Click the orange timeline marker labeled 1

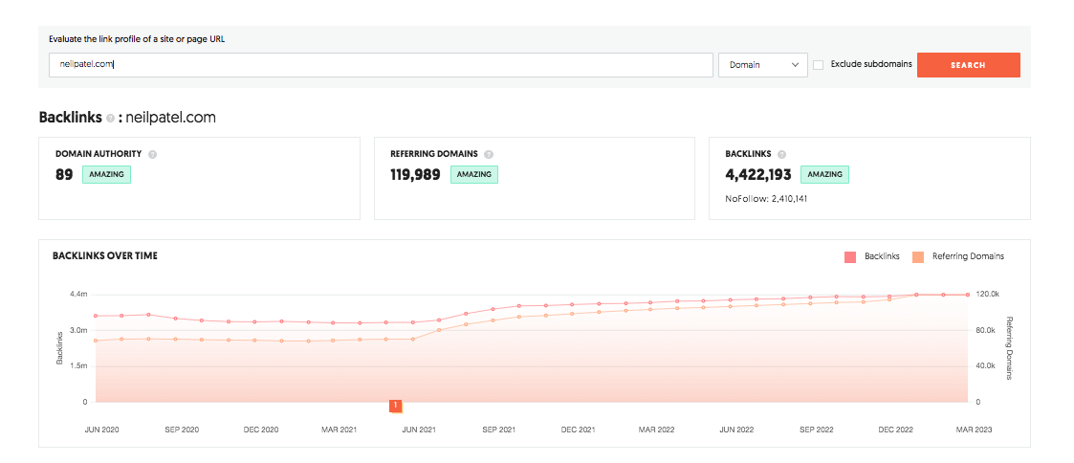click(x=395, y=406)
